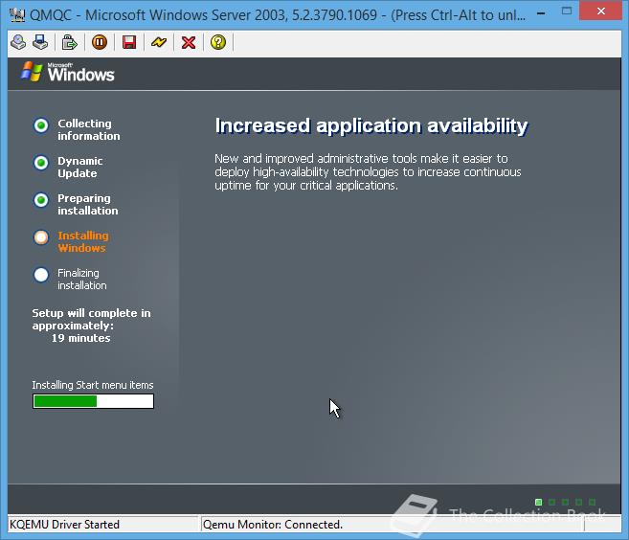Viewport: 629px width, 540px height.
Task: Click the 'Collecting information' label
Action: click(x=89, y=129)
